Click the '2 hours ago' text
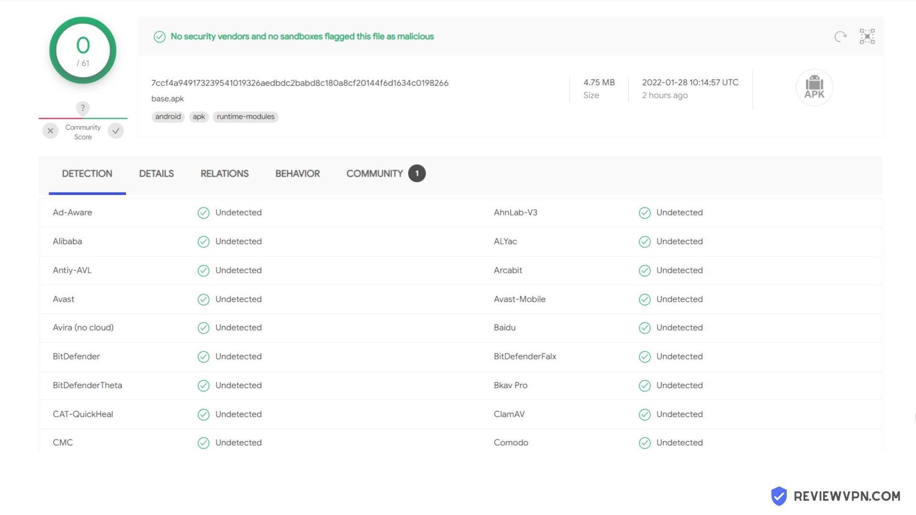 pos(665,95)
